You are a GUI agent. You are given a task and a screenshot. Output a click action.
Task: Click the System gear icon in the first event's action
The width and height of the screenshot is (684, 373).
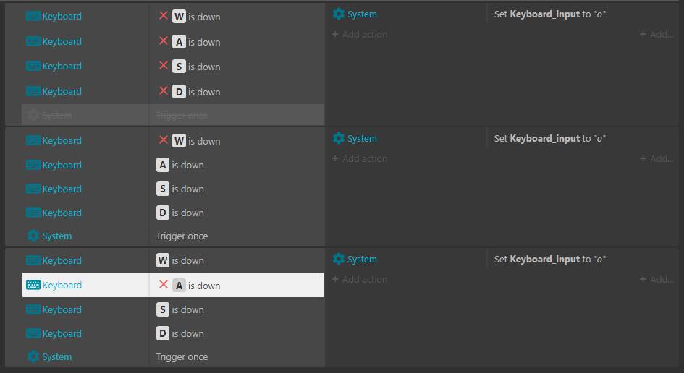pos(338,14)
